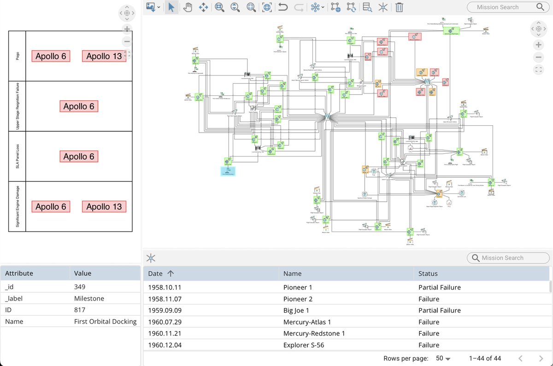This screenshot has width=553, height=366.
Task: Sort table by the Date column
Action: [211, 273]
